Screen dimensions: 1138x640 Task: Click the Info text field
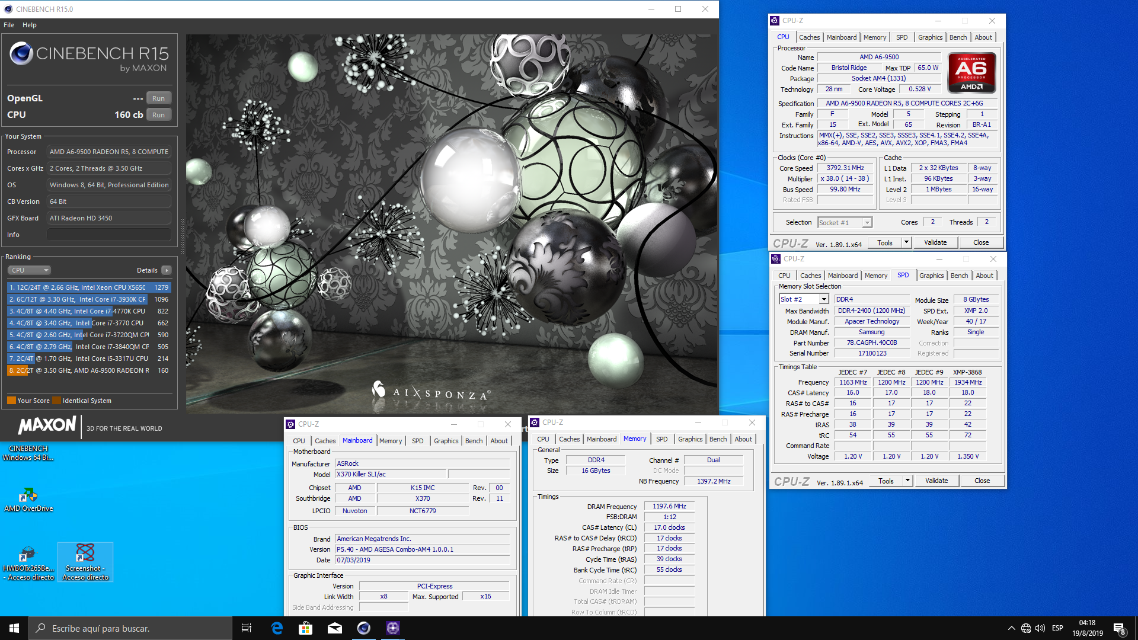pos(109,235)
